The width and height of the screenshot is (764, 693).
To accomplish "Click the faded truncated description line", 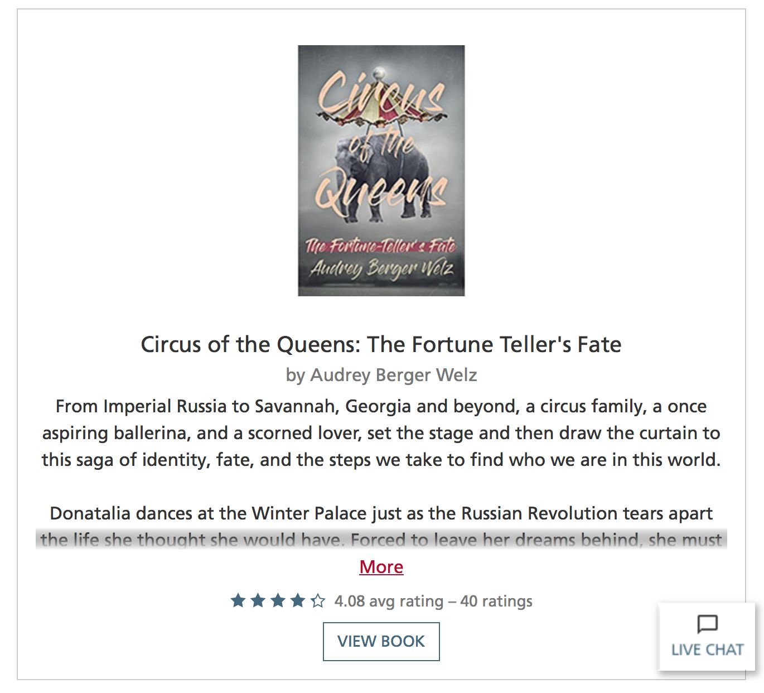I will pos(381,540).
